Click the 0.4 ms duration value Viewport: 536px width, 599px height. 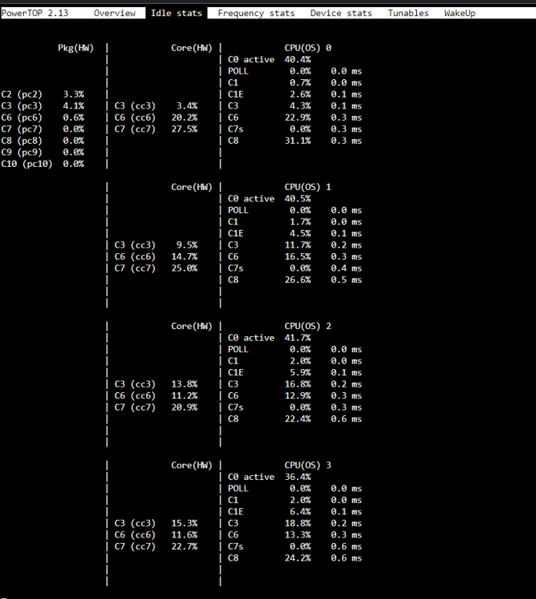pyautogui.click(x=346, y=268)
